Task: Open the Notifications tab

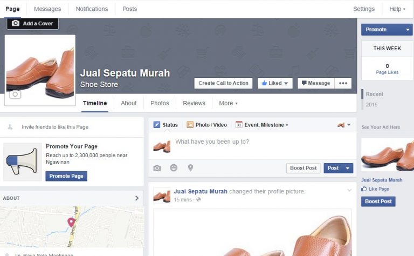Action: tap(92, 9)
